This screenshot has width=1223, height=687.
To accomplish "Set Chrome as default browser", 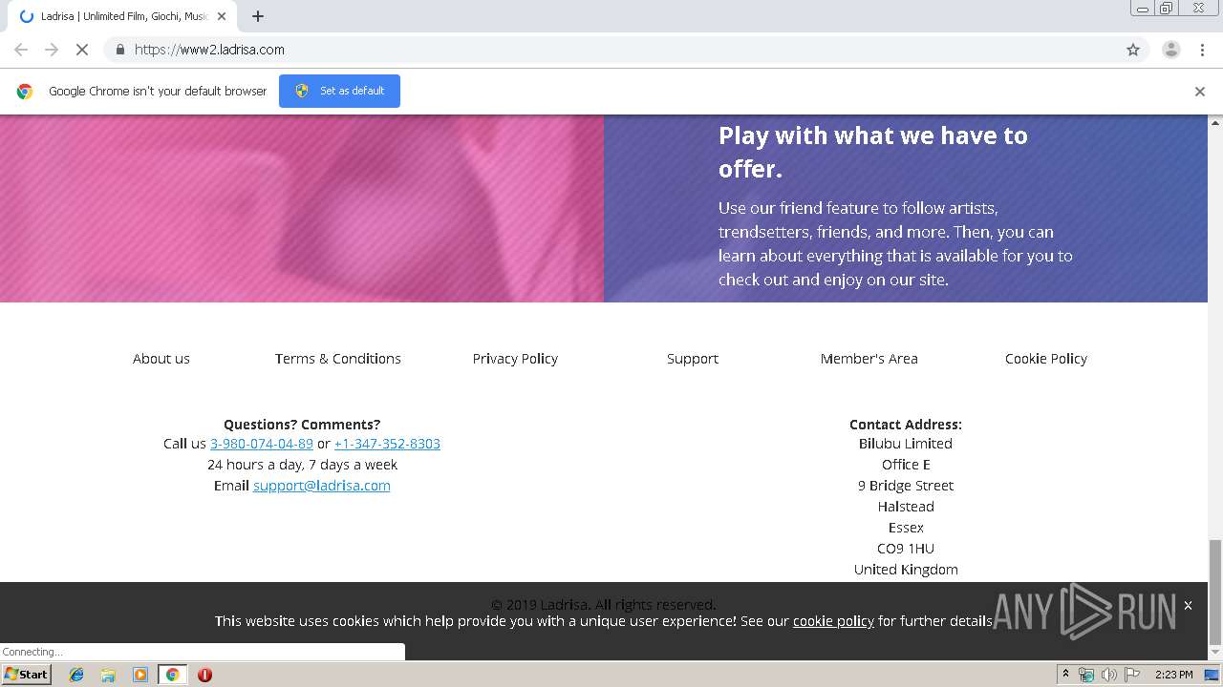I will pos(339,91).
